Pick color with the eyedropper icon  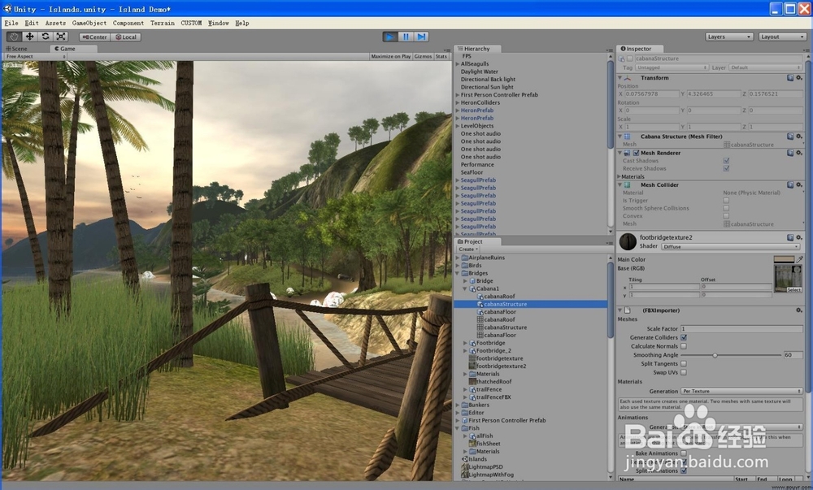pyautogui.click(x=799, y=259)
